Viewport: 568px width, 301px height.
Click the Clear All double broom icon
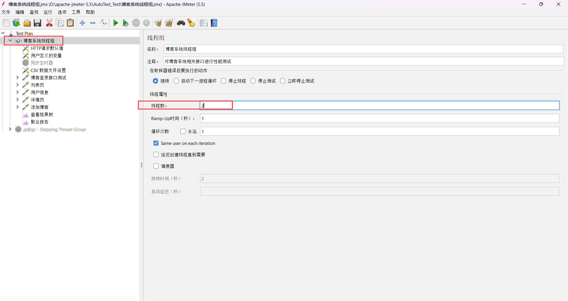pyautogui.click(x=169, y=23)
